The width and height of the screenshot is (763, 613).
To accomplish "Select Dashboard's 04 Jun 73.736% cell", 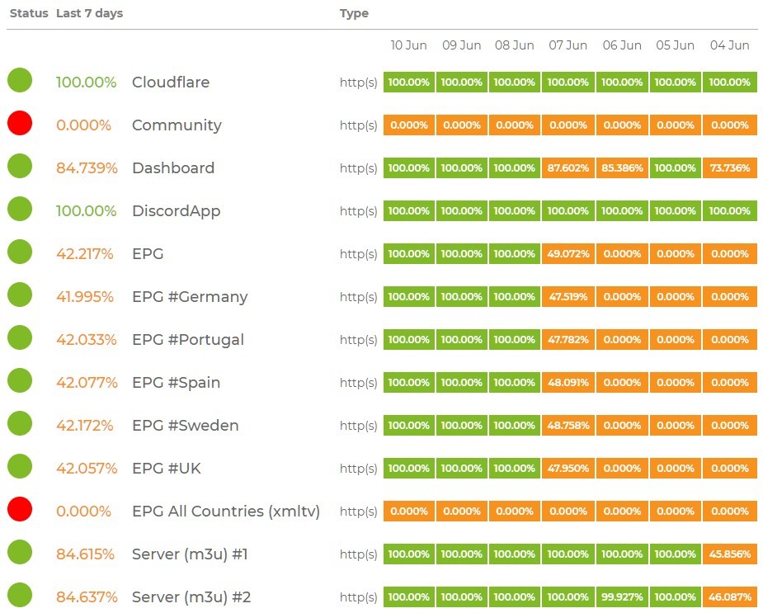I will [730, 168].
